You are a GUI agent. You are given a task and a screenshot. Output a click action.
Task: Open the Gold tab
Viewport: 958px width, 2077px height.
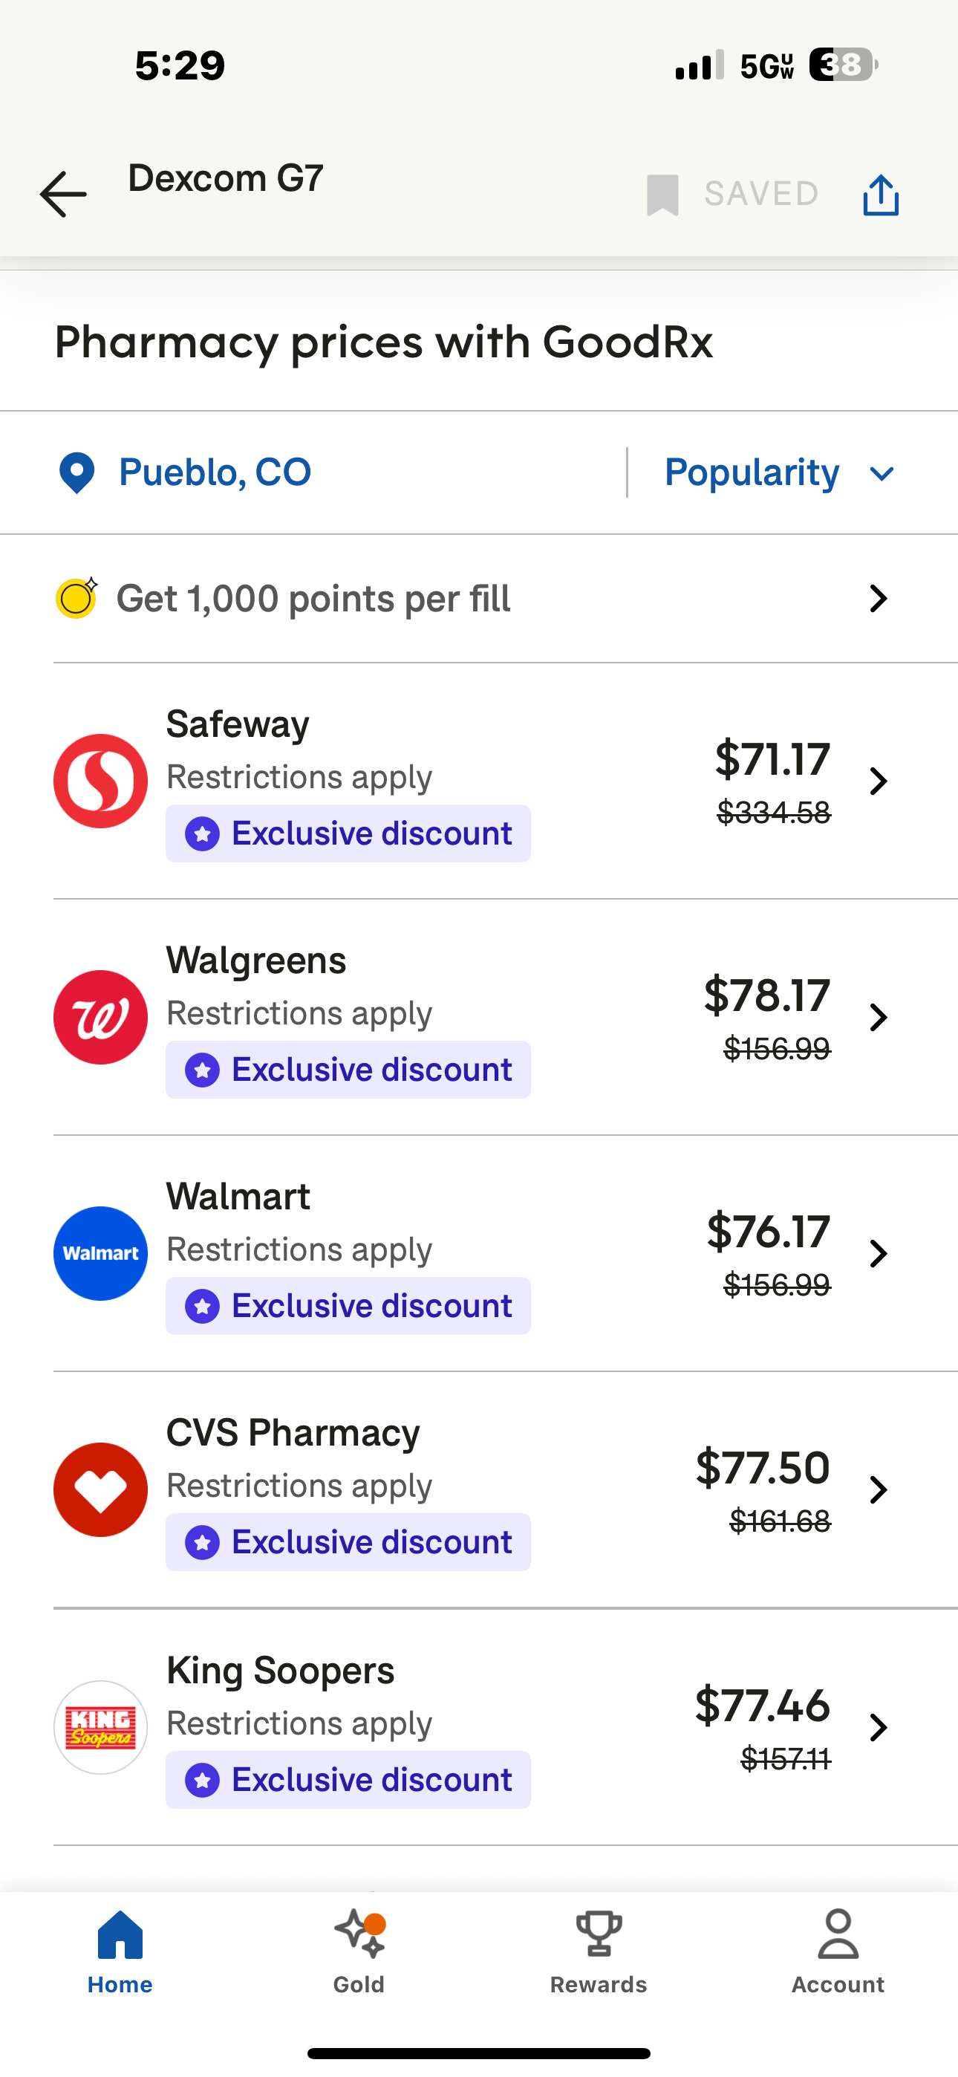tap(359, 1951)
